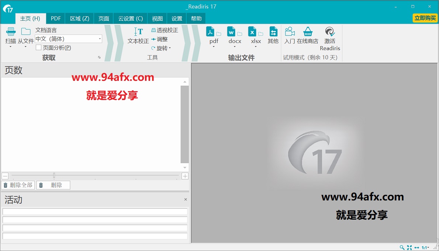Click the thumbnail size slider handle
Screen dimensions: 439x251
point(54,175)
